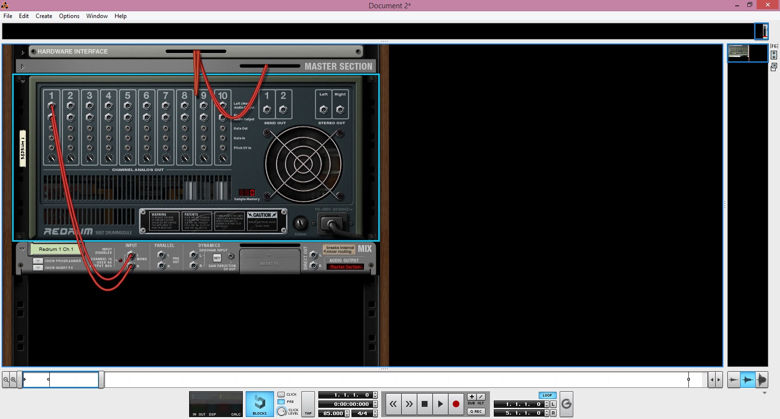The image size is (780, 419).
Task: Click the Rewind transport button
Action: [393, 404]
